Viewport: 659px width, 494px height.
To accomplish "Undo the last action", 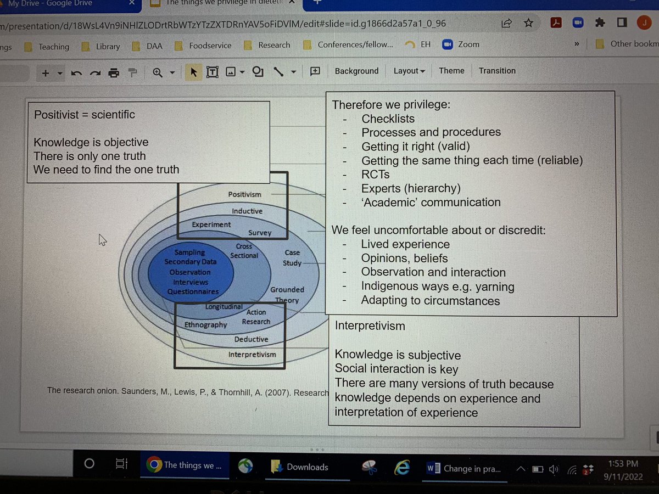I will tap(76, 71).
